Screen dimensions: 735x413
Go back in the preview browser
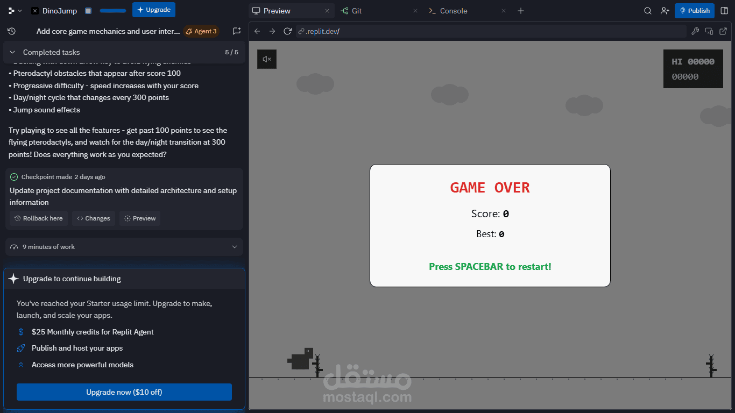point(257,31)
